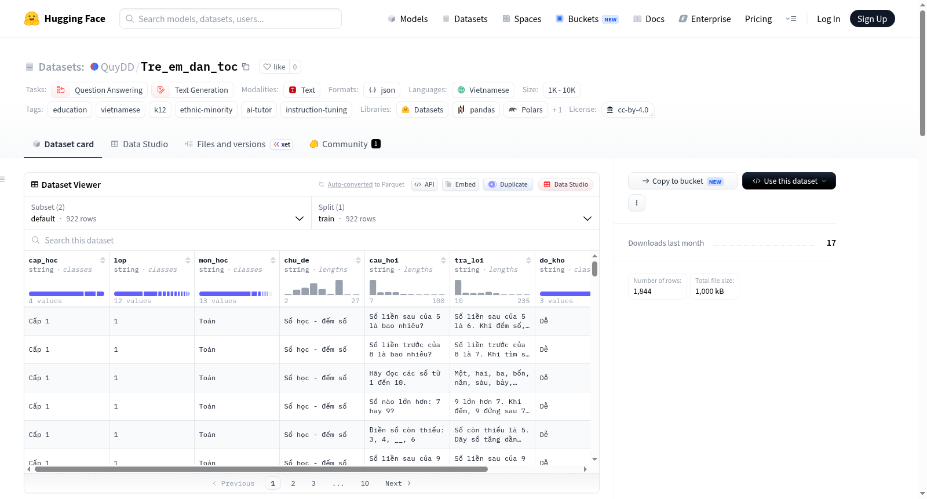Open the Datasets nav item
The width and height of the screenshot is (927, 499).
(x=465, y=19)
